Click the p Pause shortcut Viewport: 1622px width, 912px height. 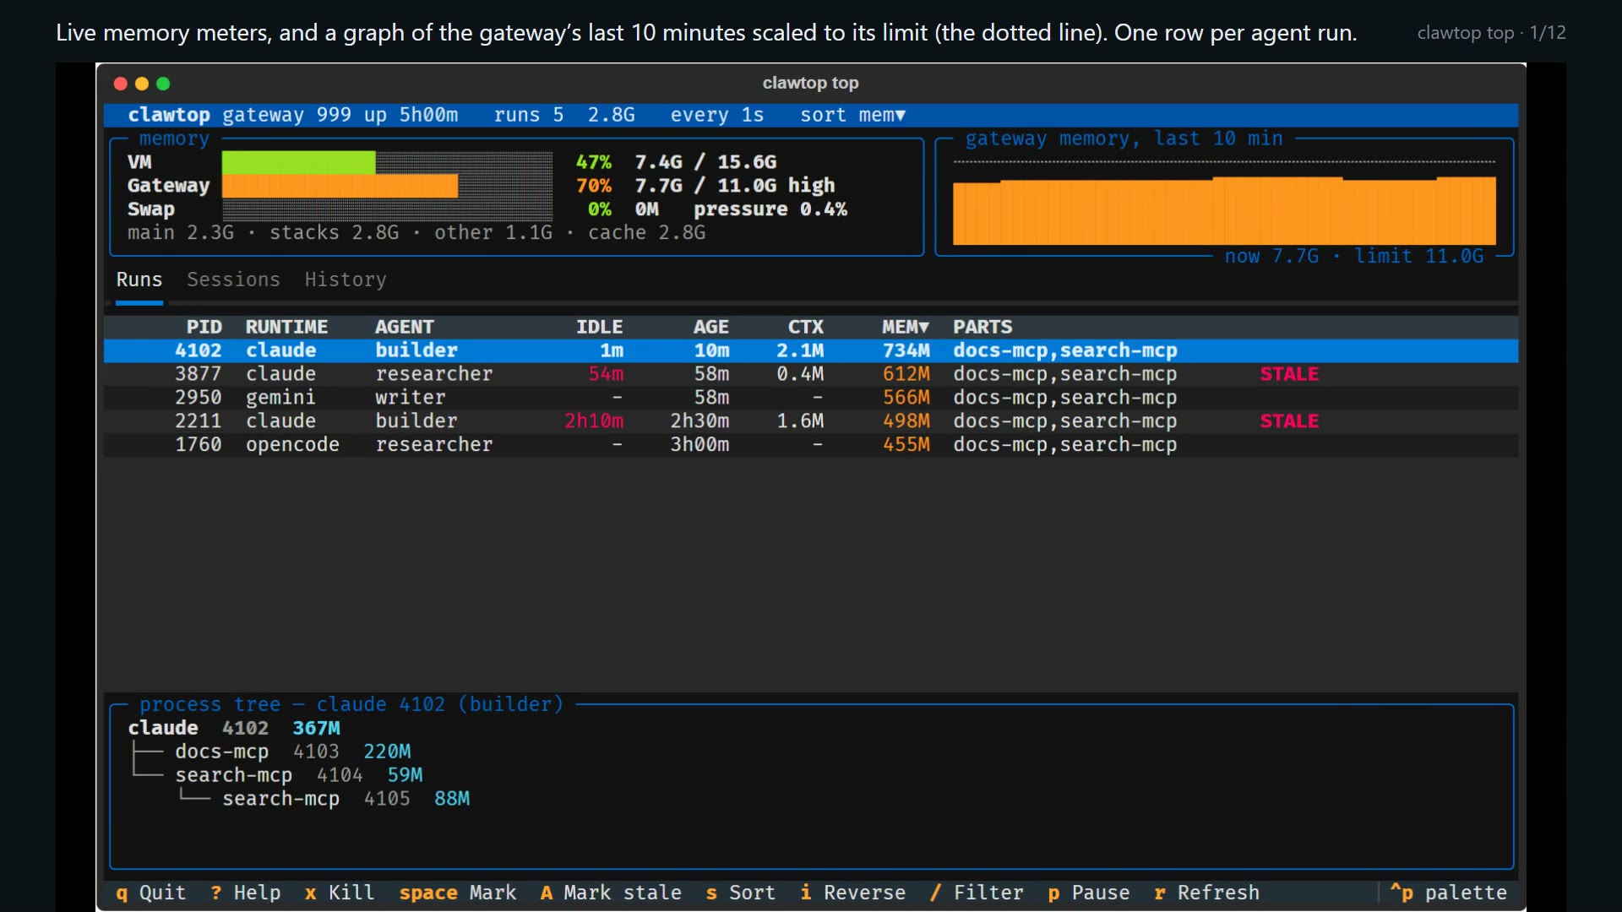point(1089,893)
